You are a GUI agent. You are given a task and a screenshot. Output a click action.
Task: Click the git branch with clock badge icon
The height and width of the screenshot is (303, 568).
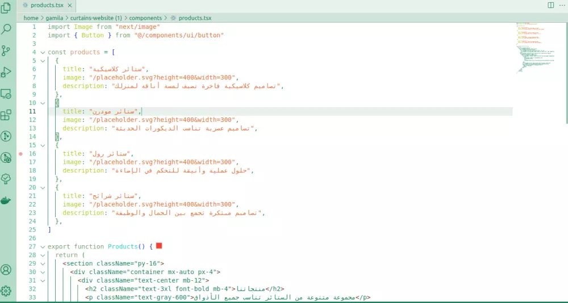click(6, 158)
